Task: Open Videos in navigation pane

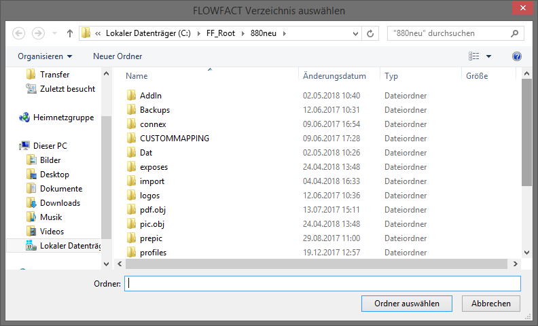Action: [x=52, y=232]
